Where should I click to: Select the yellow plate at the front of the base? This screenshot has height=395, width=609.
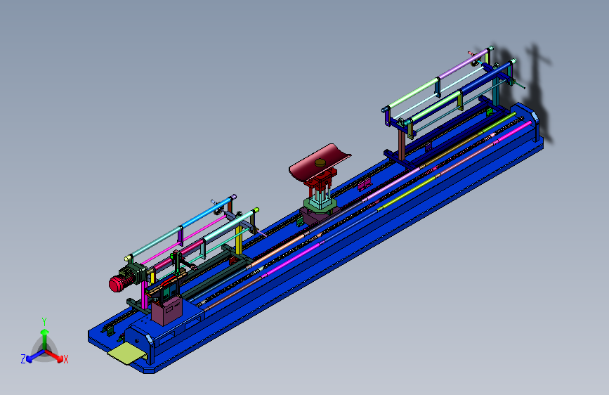click(127, 354)
